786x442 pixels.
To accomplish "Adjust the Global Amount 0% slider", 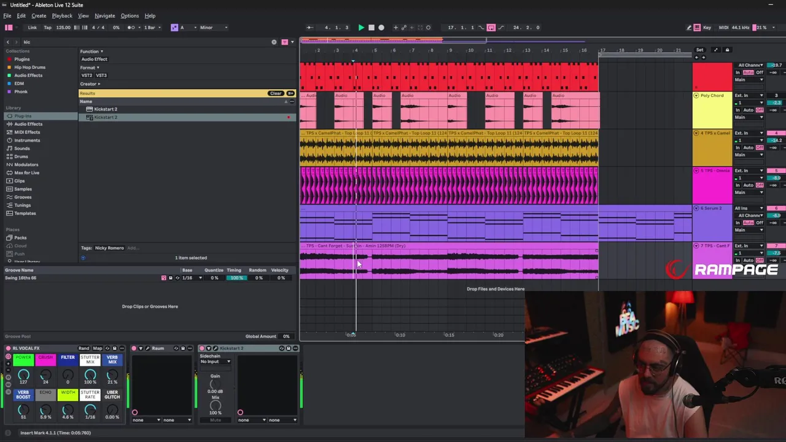I will (286, 336).
